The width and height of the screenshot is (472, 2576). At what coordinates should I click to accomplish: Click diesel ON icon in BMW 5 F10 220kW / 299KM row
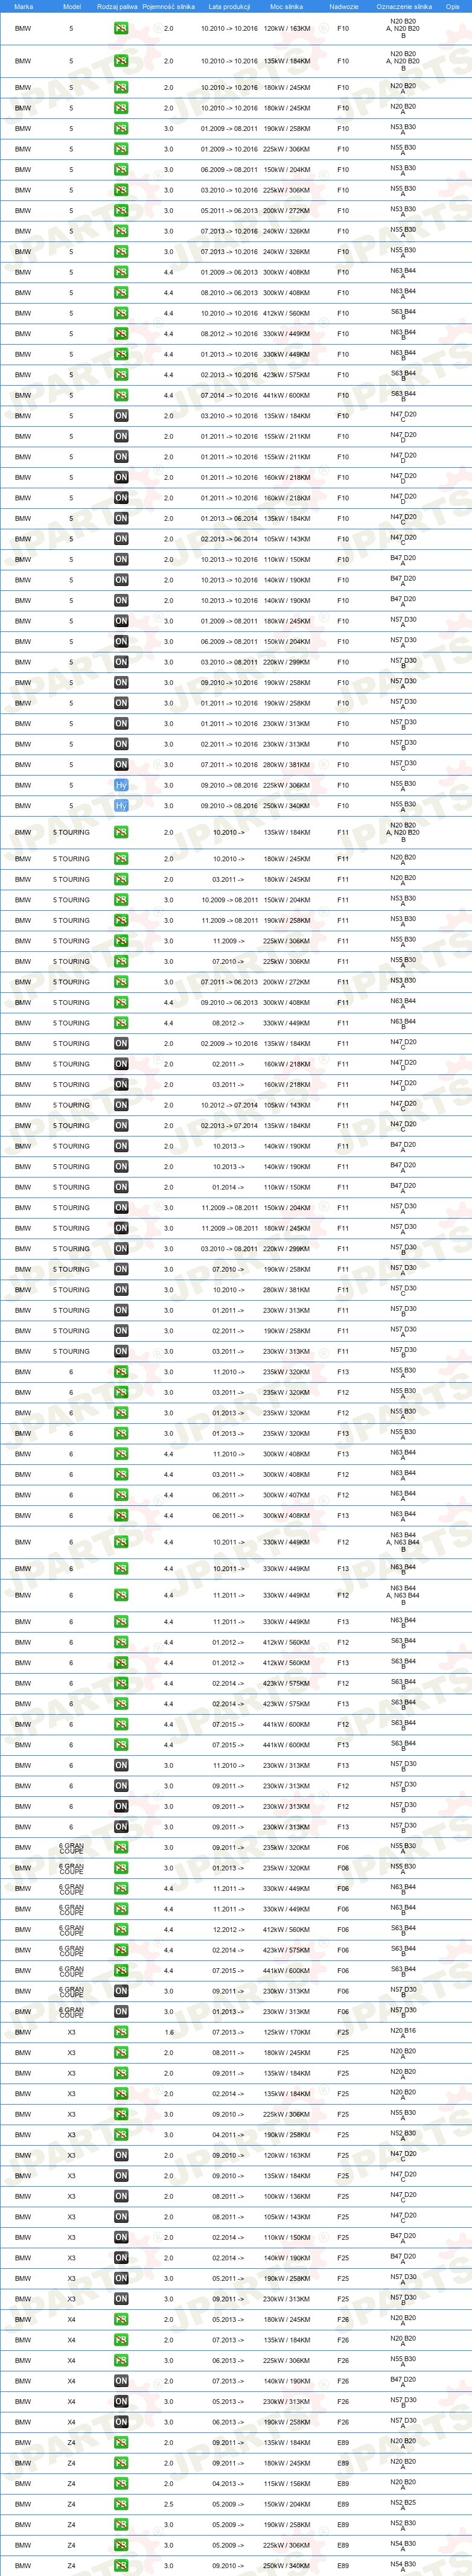pyautogui.click(x=121, y=662)
